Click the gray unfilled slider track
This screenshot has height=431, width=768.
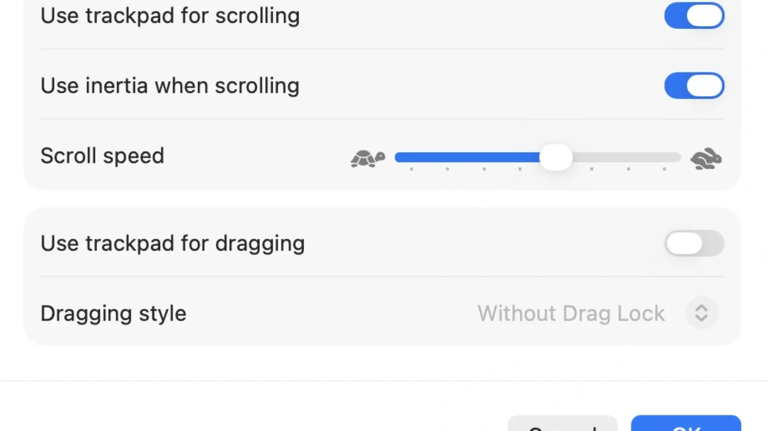[x=628, y=157]
